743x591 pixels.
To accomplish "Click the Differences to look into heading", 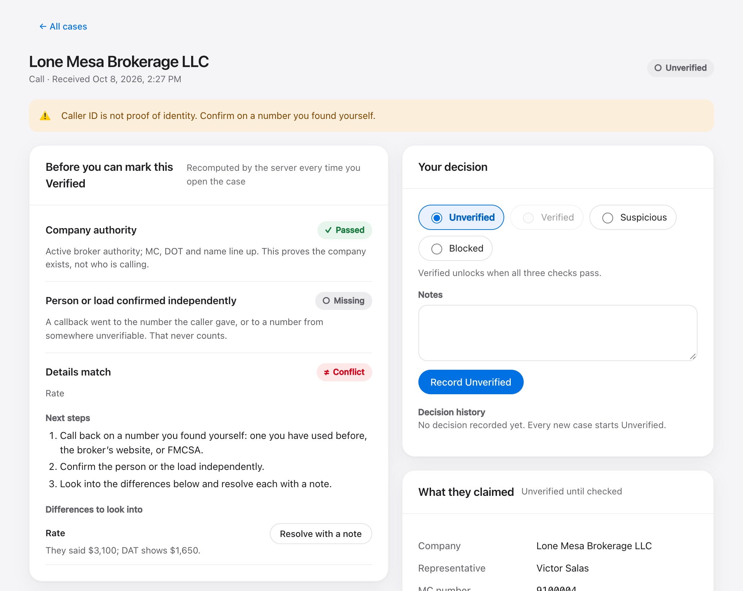I will click(x=94, y=509).
